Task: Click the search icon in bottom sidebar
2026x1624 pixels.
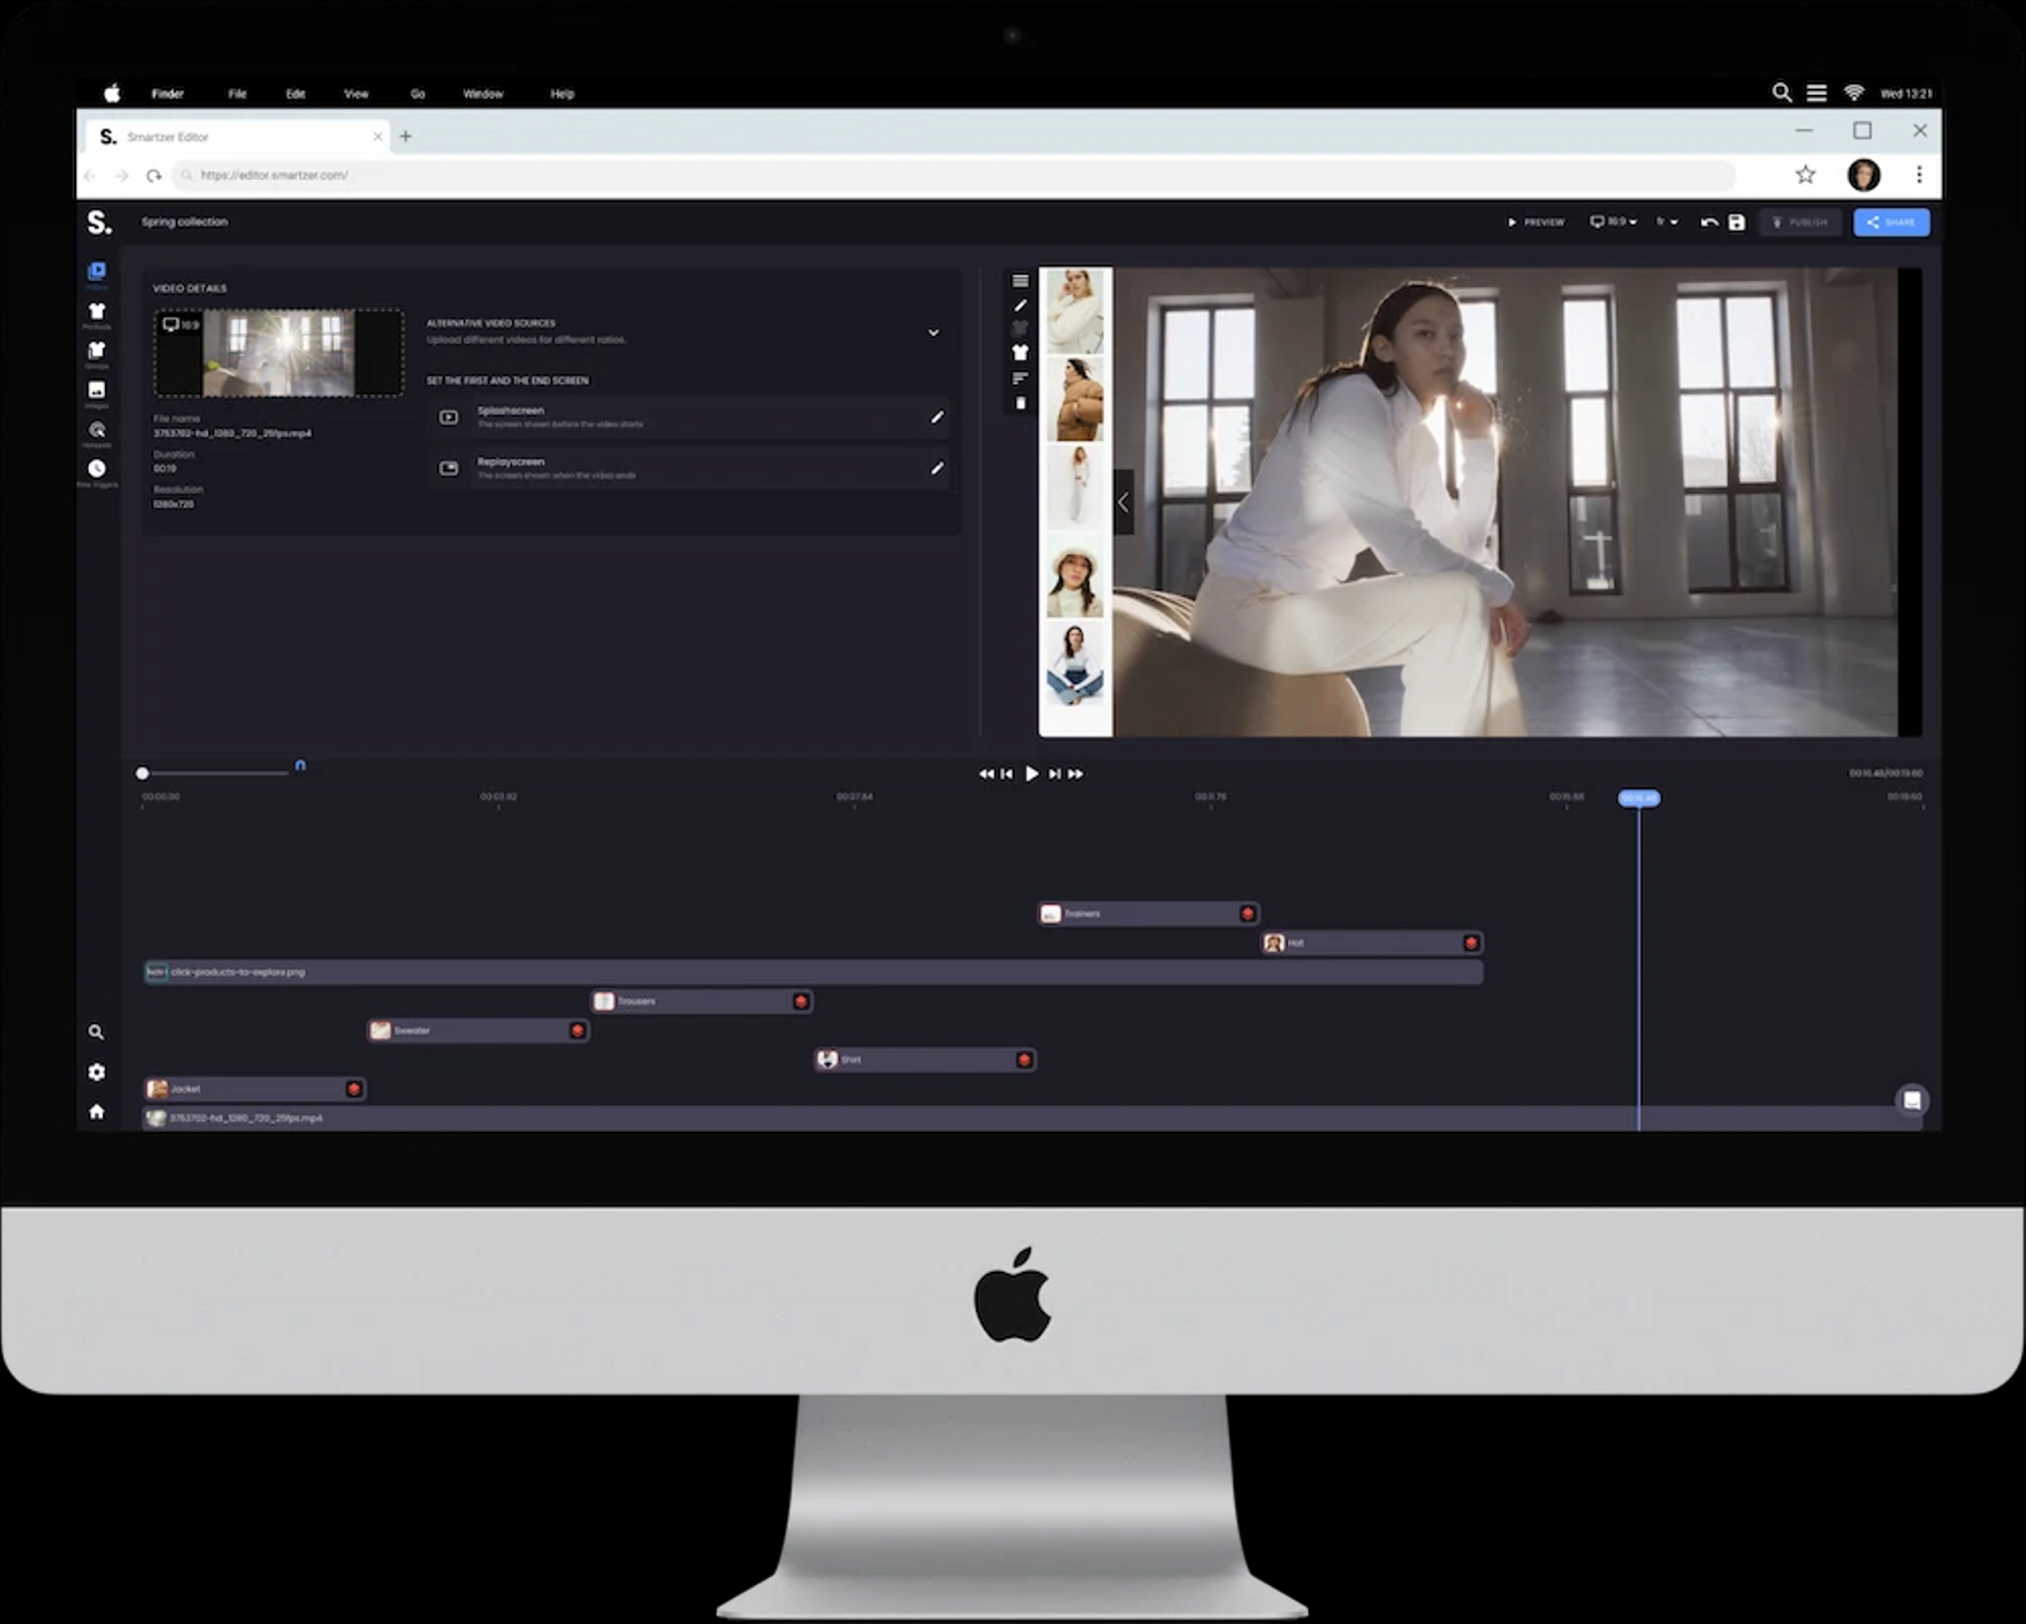Action: click(96, 1032)
